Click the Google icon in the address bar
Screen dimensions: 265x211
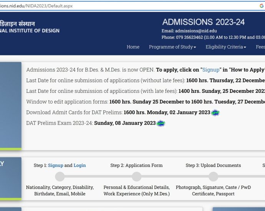(x=262, y=6)
